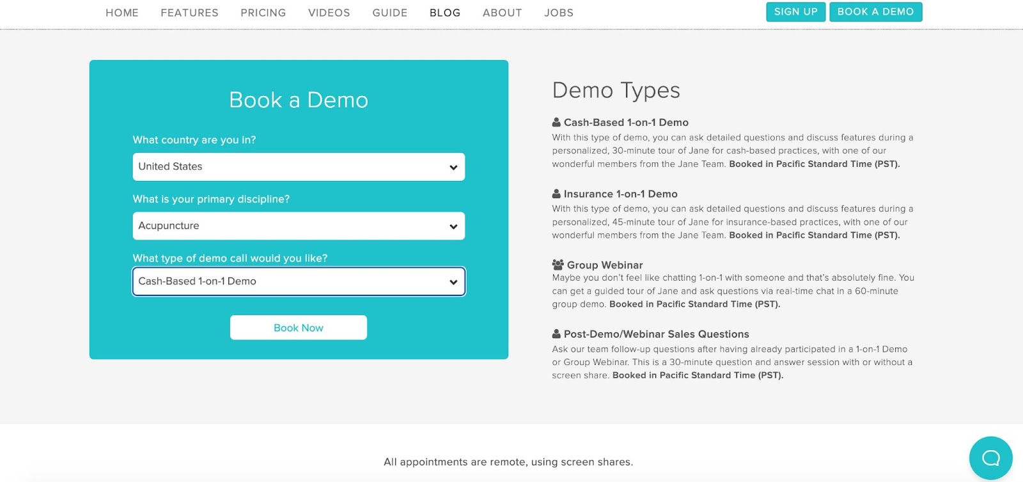Click the Demo Types heading

click(x=616, y=90)
